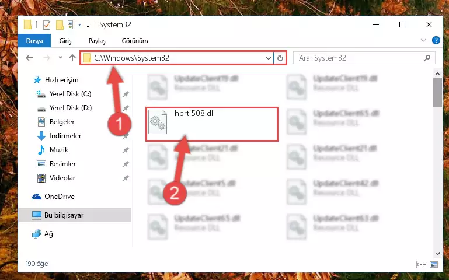Click the Ağ network icon
The image size is (449, 280).
tap(37, 234)
